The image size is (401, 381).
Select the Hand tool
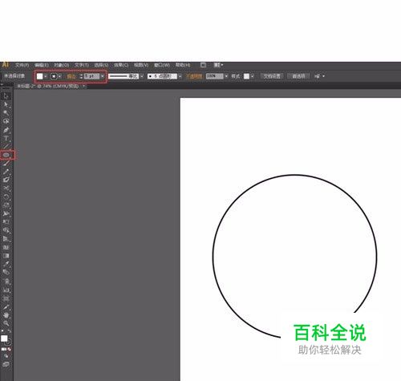(6, 315)
